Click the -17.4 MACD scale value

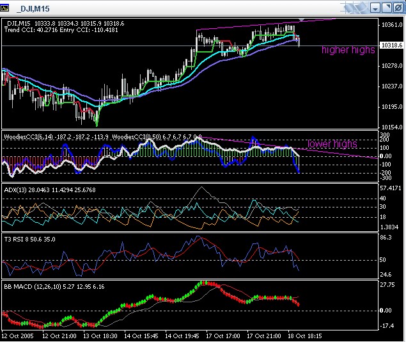387,326
